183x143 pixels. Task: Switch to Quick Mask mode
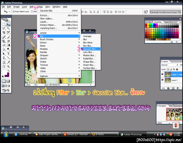8,81
